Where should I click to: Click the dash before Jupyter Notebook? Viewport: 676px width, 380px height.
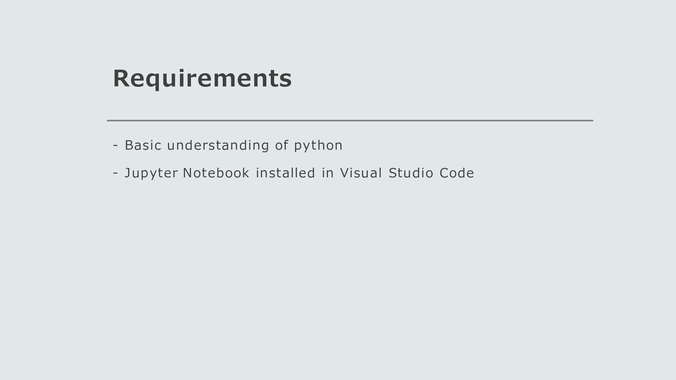[115, 173]
